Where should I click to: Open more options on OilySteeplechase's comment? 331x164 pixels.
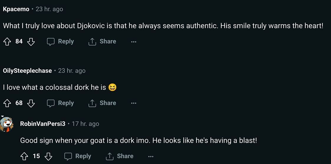tap(134, 103)
